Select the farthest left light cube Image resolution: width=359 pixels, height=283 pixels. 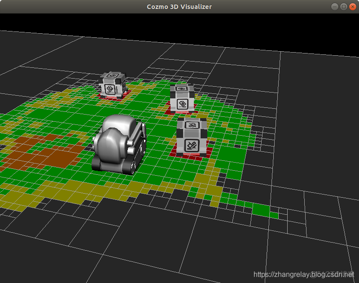click(113, 85)
